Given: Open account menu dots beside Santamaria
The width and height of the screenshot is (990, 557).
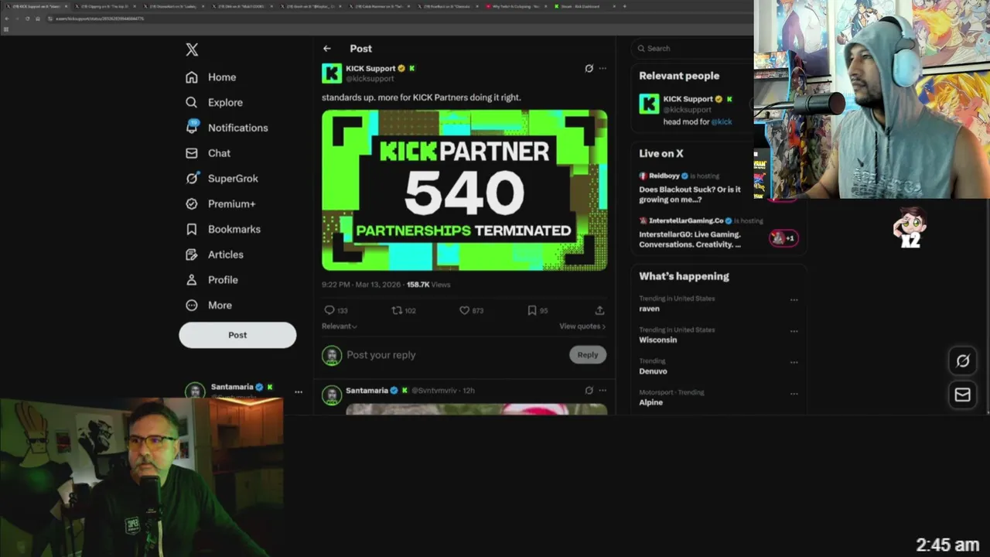Looking at the screenshot, I should (299, 392).
